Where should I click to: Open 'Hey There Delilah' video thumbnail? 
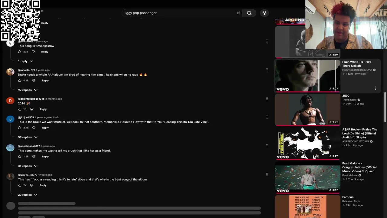[307, 76]
